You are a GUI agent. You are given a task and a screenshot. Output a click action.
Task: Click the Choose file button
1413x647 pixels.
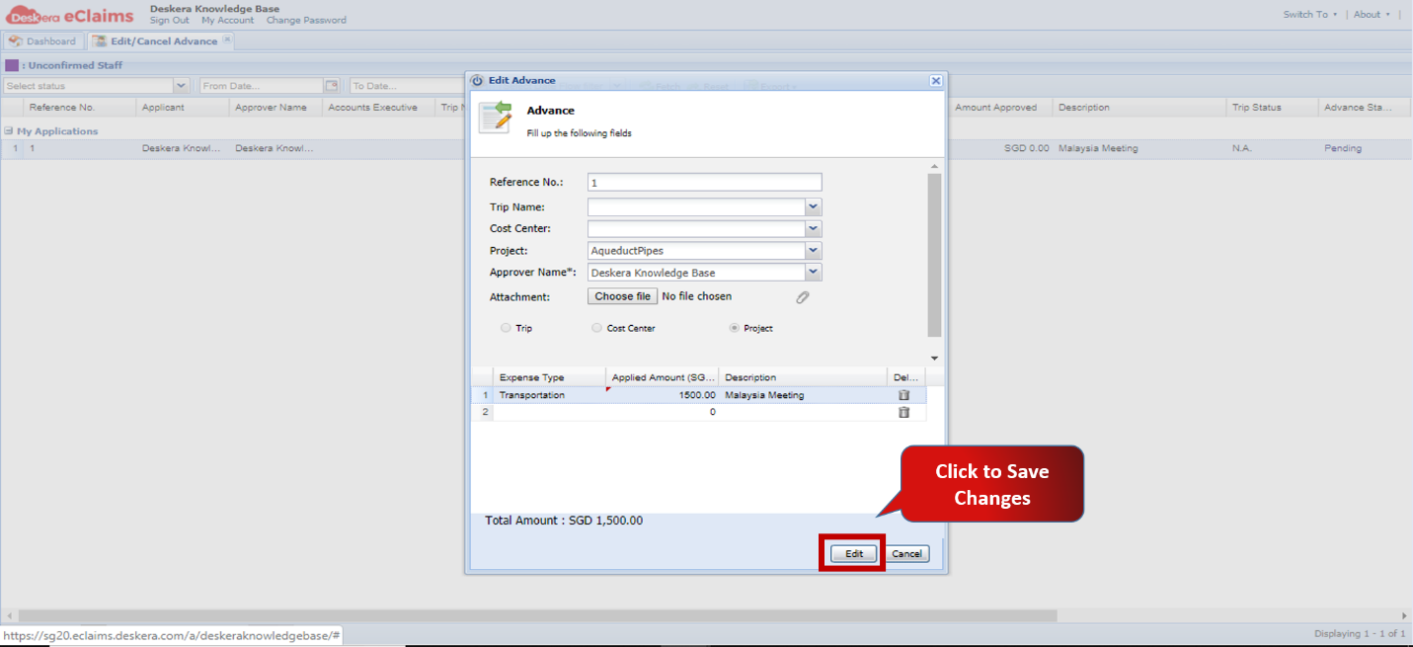(623, 296)
